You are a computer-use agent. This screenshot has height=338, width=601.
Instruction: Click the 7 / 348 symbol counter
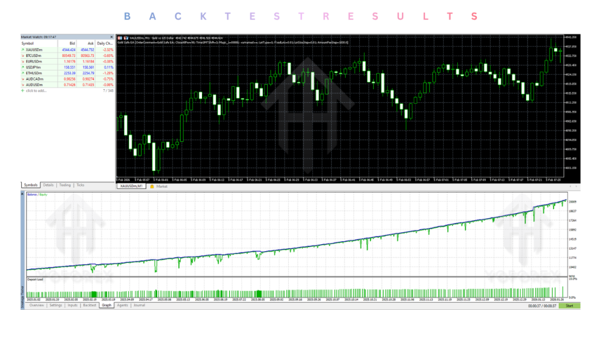pyautogui.click(x=108, y=91)
